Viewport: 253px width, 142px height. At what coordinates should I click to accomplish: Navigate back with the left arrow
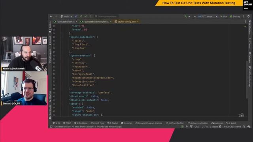[51, 17]
